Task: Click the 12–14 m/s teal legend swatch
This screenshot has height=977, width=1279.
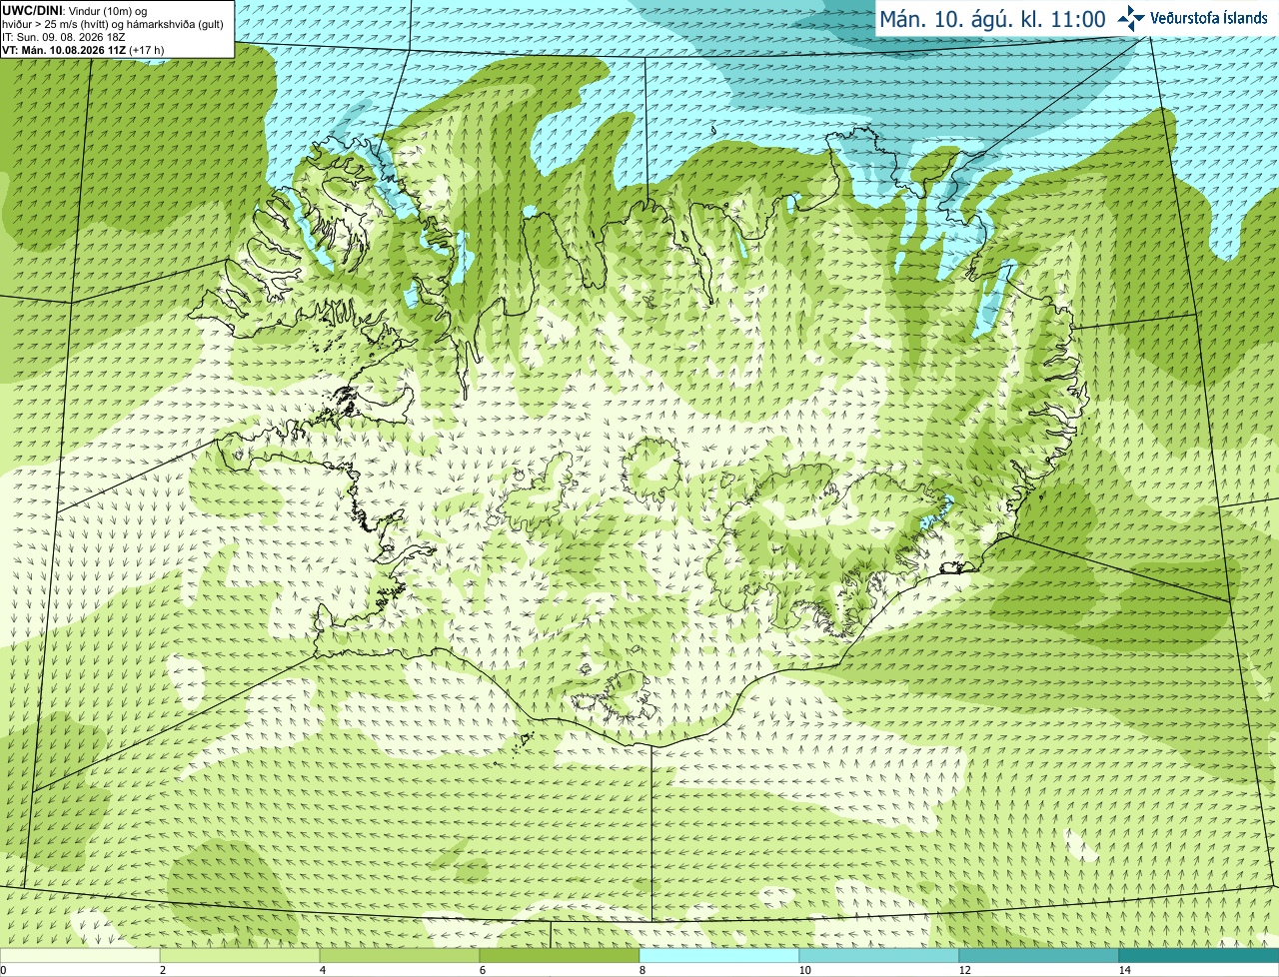Action: click(1039, 956)
